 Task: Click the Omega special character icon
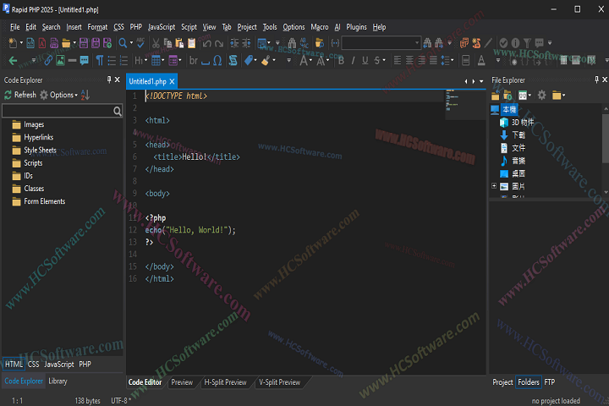click(217, 61)
